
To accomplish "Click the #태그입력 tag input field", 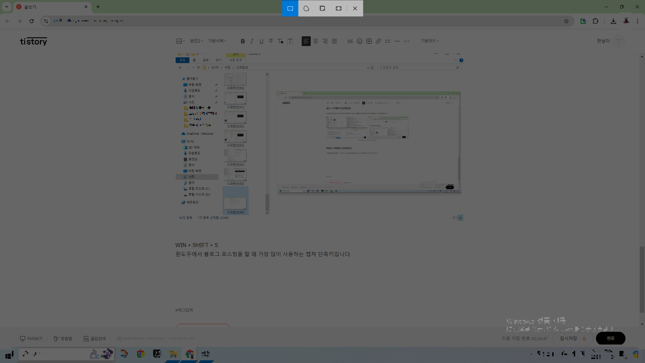I will pyautogui.click(x=184, y=310).
